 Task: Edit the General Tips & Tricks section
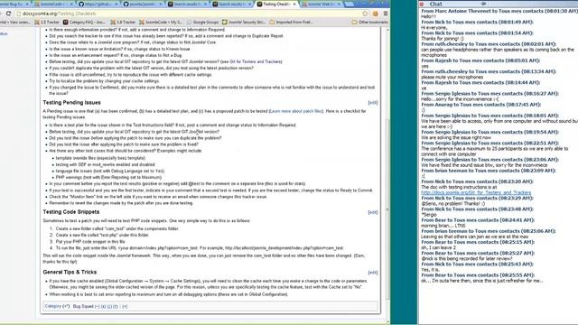coord(373,273)
